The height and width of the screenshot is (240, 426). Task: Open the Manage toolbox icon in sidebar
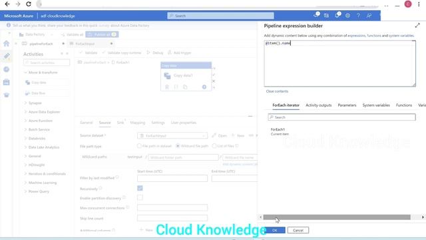coord(7,82)
